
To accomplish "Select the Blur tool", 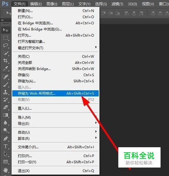I will pos(5,123).
